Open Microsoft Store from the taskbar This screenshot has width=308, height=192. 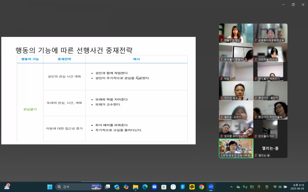(x=164, y=187)
